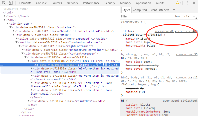Click the styles Filter input field
Screen dimensions: 198x116
point(147,16)
